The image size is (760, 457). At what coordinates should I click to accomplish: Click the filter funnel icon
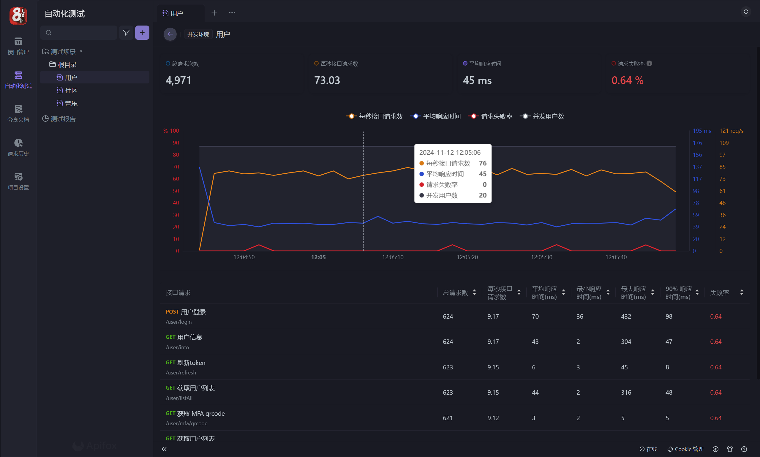(x=126, y=33)
